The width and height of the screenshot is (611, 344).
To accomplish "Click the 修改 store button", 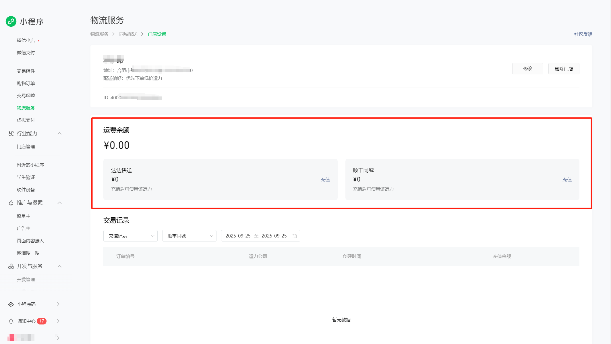I will pos(527,69).
